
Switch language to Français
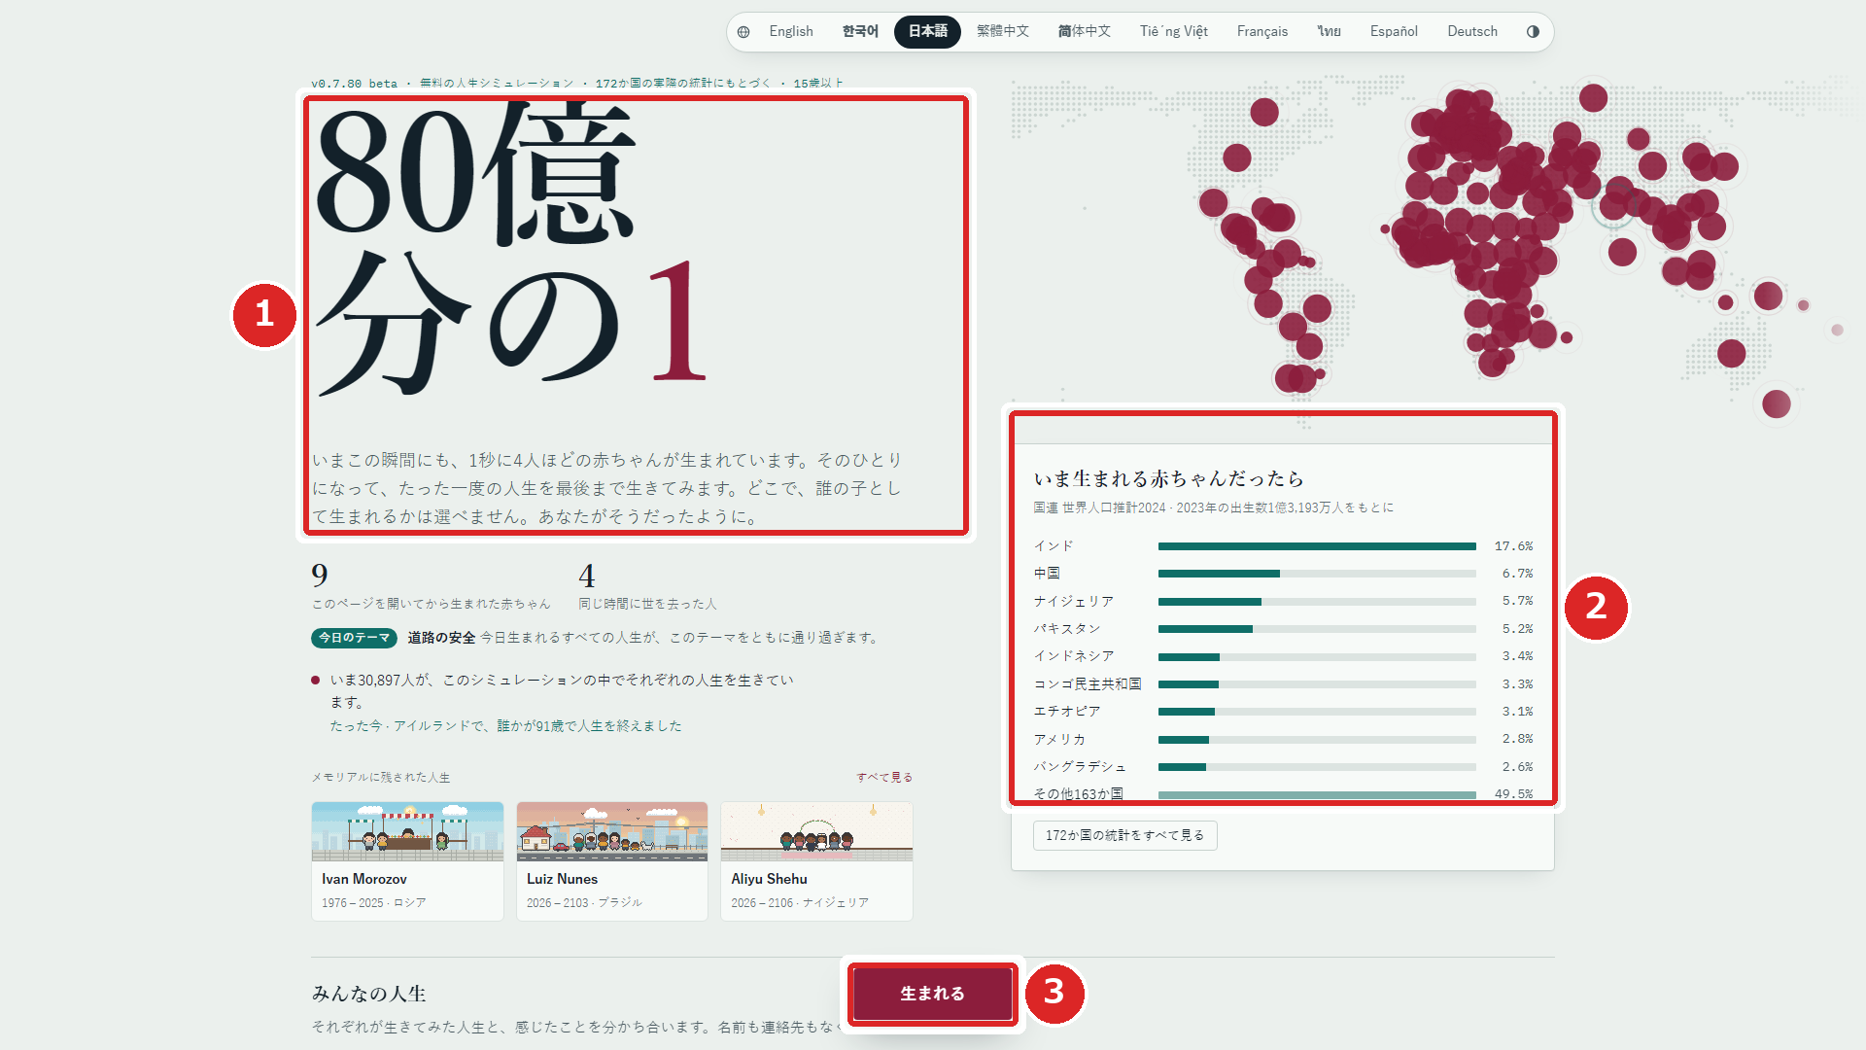1262,32
